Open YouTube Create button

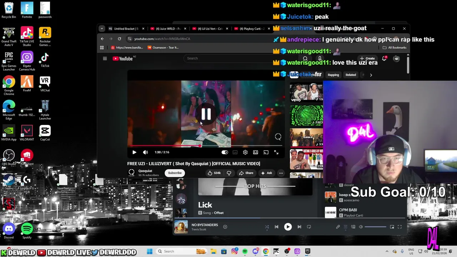click(x=367, y=59)
